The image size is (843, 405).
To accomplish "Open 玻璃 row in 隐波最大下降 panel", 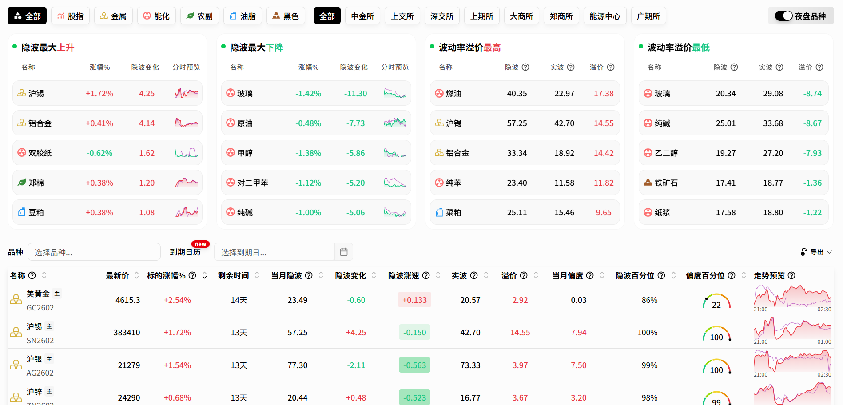I will pyautogui.click(x=316, y=93).
